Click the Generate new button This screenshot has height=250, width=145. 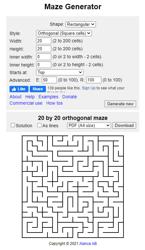click(x=120, y=104)
